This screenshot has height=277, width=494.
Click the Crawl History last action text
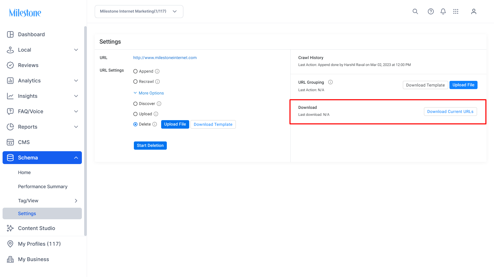[x=354, y=65]
